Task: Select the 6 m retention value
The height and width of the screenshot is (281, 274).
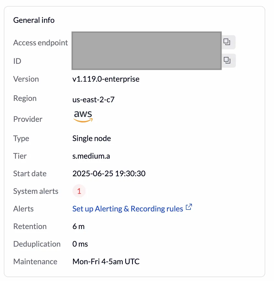Action: click(x=79, y=226)
